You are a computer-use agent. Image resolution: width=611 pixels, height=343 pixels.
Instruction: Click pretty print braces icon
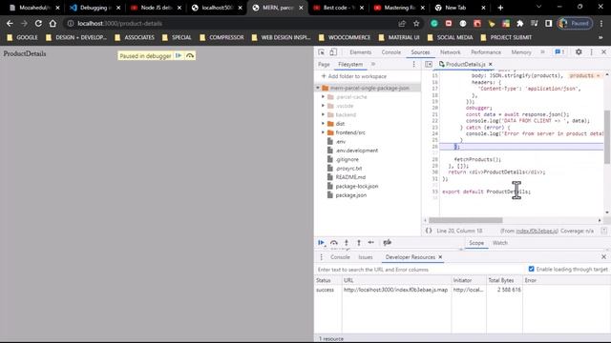coord(429,231)
